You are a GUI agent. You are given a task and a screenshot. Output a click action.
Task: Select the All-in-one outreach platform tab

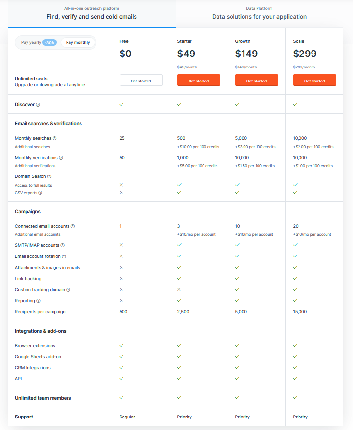[x=92, y=13]
